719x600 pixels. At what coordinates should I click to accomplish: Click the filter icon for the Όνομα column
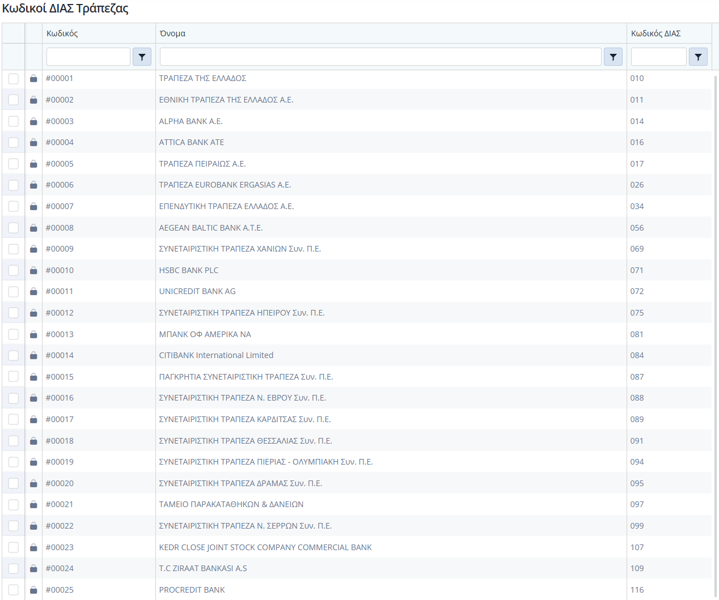coord(613,57)
